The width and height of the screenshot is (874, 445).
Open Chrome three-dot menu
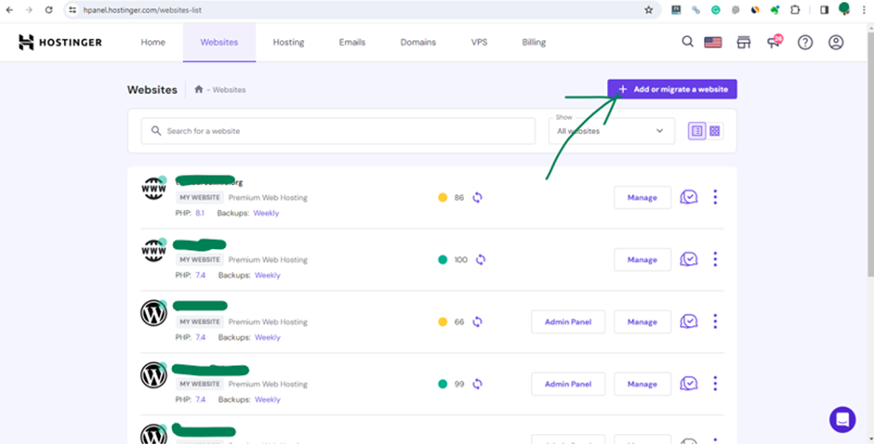click(864, 10)
